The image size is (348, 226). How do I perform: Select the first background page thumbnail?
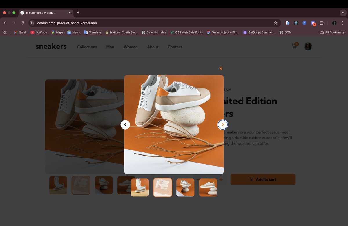tap(58, 185)
